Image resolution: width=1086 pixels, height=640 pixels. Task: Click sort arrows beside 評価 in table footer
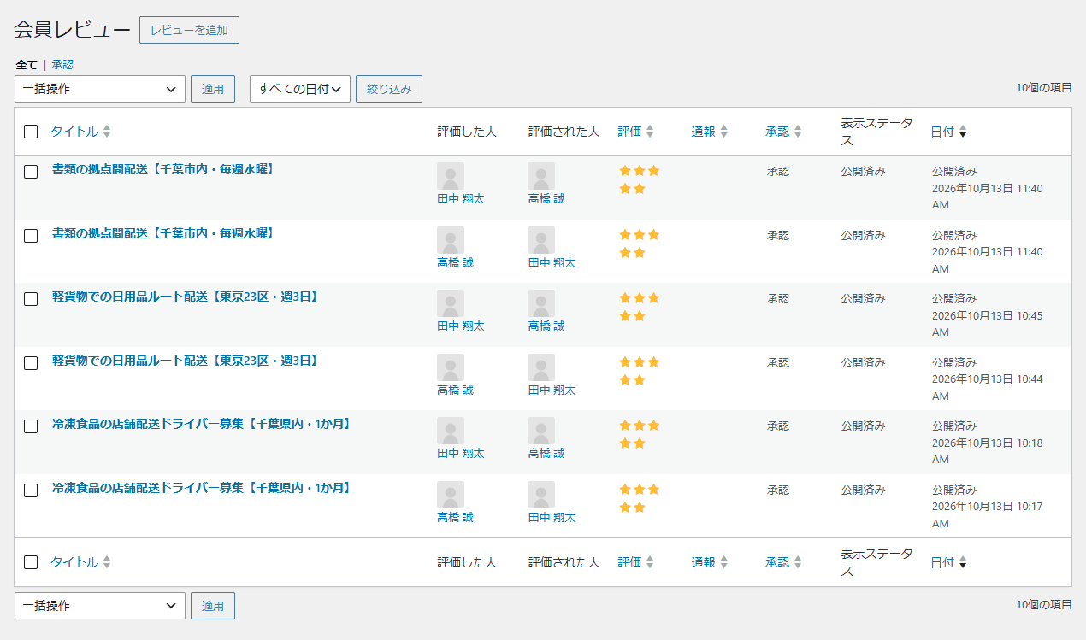coord(650,562)
